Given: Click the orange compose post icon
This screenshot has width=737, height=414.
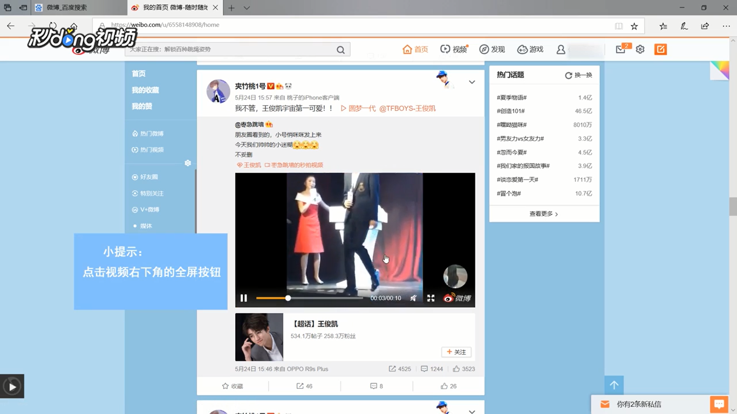Looking at the screenshot, I should coord(660,49).
